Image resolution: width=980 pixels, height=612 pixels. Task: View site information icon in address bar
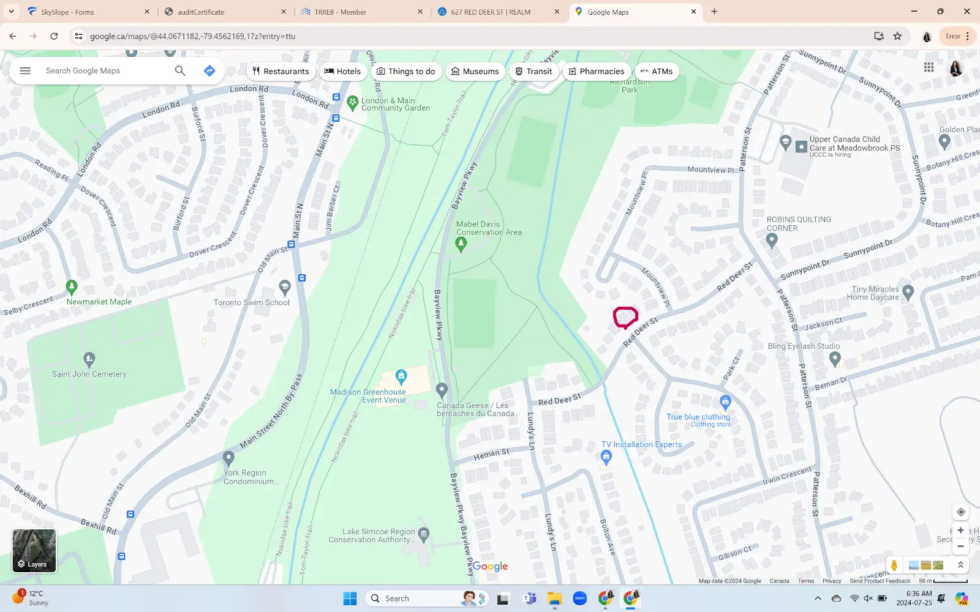pyautogui.click(x=78, y=36)
